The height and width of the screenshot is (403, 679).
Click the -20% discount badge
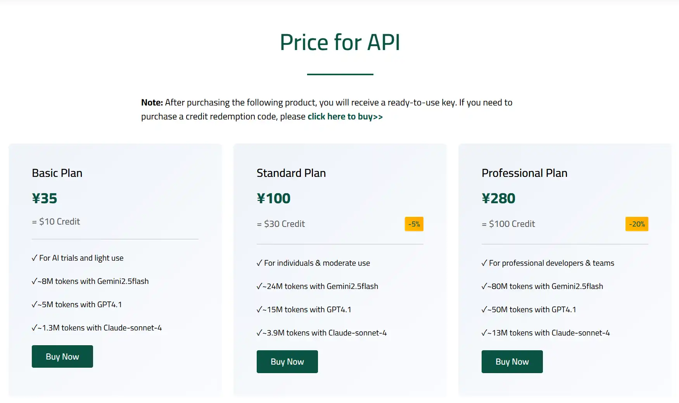(637, 224)
